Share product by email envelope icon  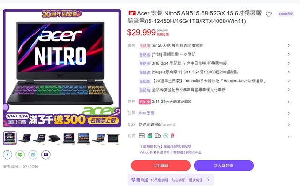click(x=46, y=154)
